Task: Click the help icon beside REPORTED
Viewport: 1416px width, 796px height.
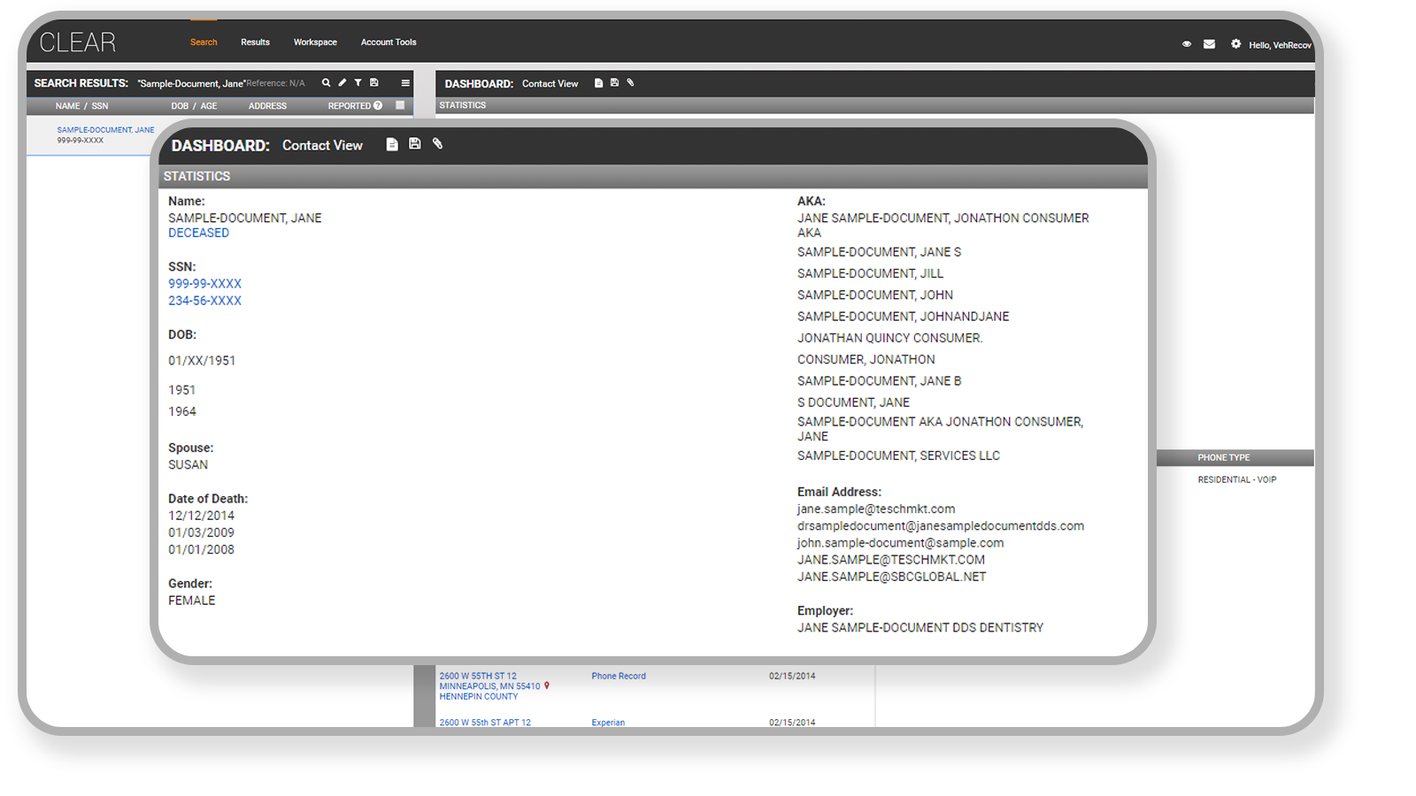Action: click(378, 106)
